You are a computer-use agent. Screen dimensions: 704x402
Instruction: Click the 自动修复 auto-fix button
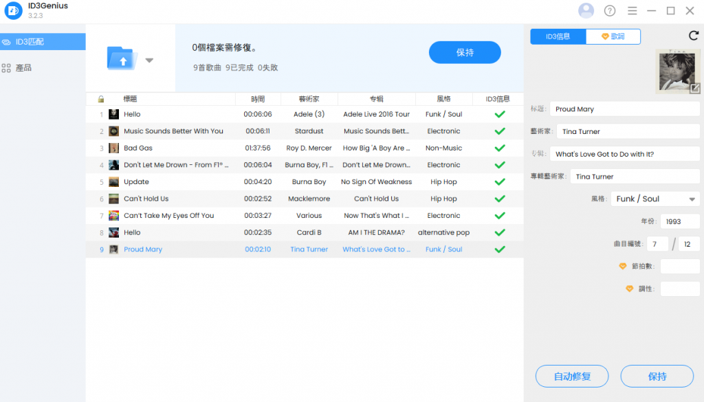[572, 376]
